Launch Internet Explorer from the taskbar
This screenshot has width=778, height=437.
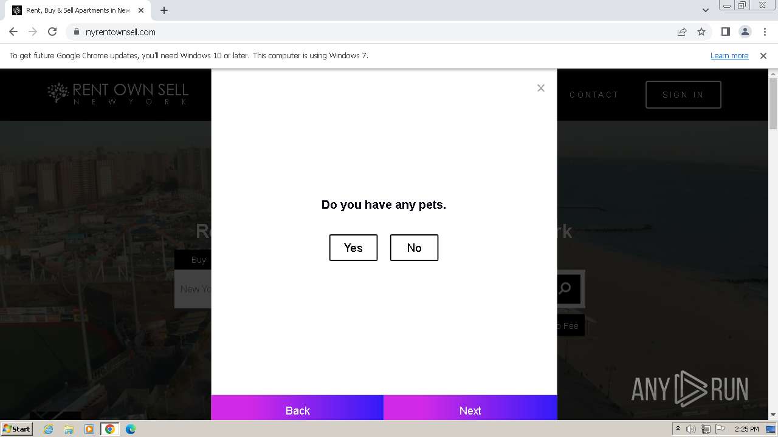pyautogui.click(x=48, y=429)
